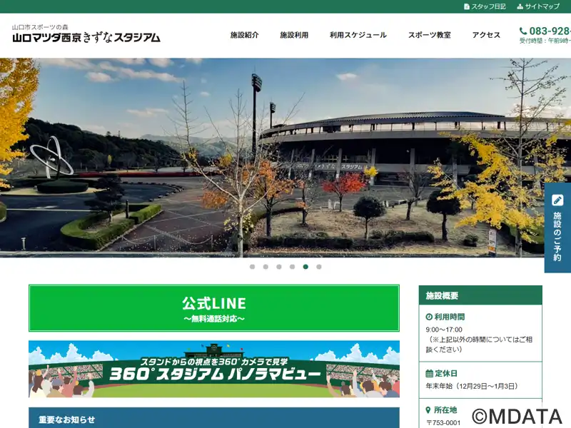Go to the 利用スケジュール menu item

tap(358, 35)
